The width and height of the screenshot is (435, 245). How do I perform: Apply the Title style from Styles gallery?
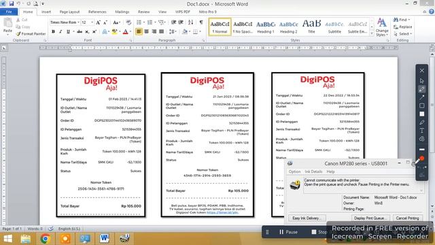pos(311,27)
